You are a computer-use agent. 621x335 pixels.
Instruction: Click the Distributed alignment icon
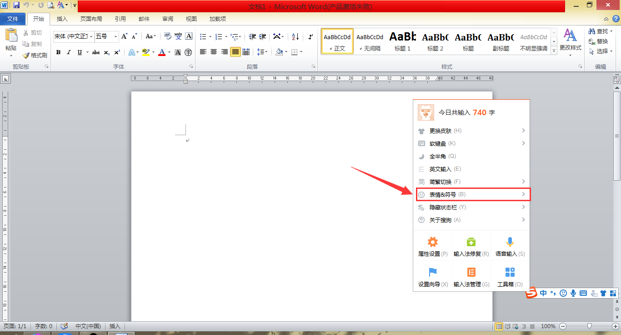coord(246,52)
